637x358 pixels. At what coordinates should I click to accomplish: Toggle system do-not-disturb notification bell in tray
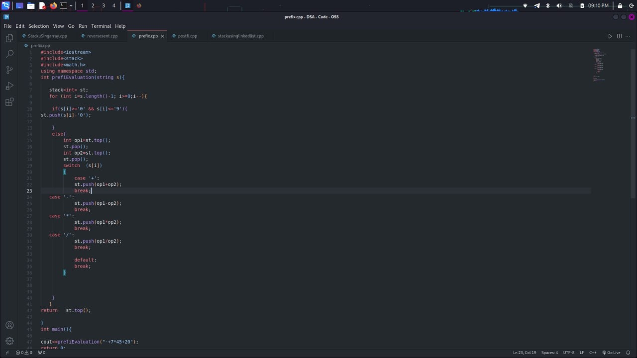570,5
